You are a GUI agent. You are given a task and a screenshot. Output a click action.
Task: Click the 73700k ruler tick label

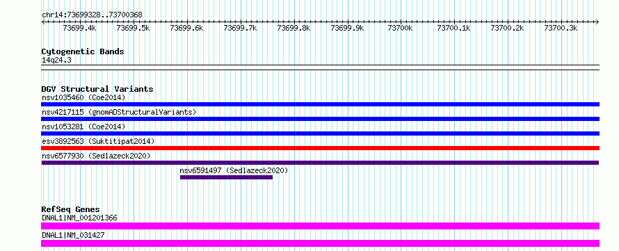click(401, 28)
